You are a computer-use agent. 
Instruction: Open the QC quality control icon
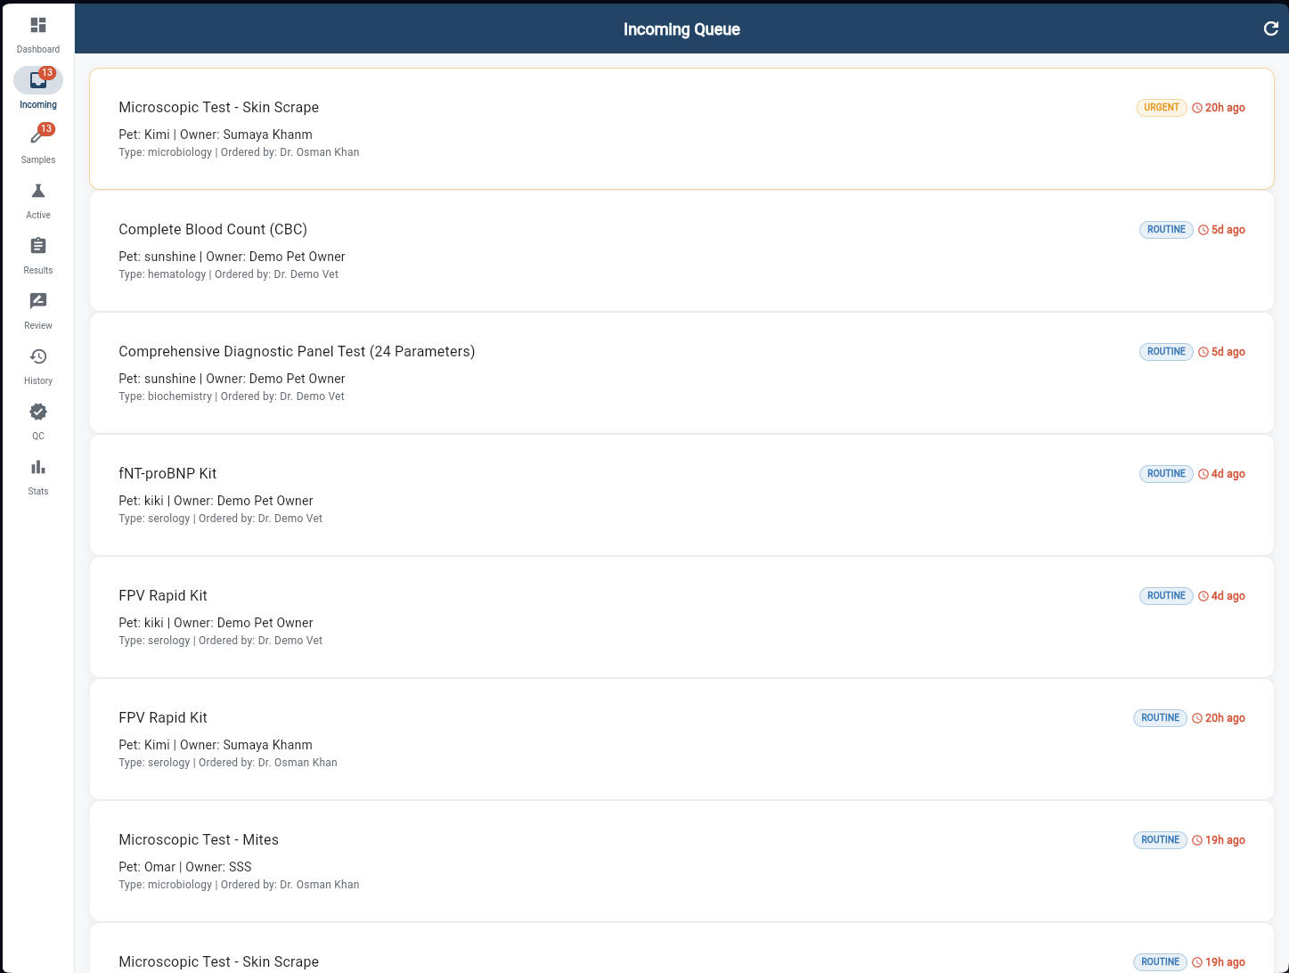click(37, 411)
